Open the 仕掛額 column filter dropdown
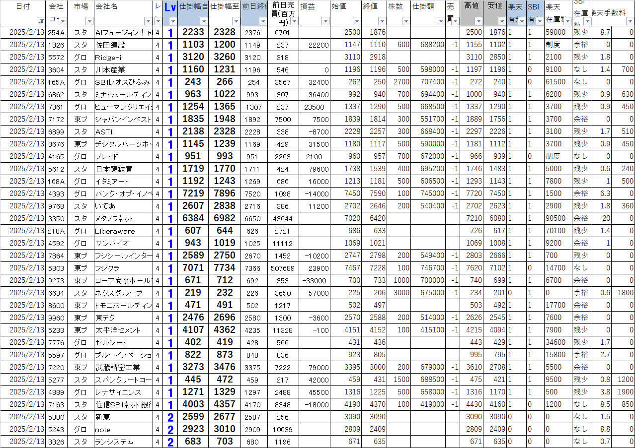 440,21
